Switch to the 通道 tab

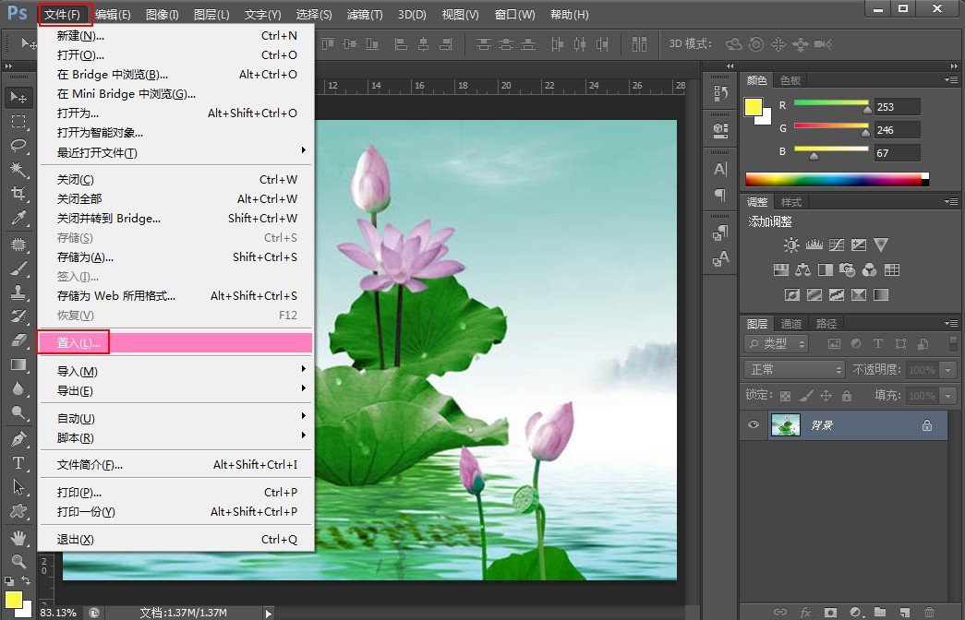[x=791, y=324]
